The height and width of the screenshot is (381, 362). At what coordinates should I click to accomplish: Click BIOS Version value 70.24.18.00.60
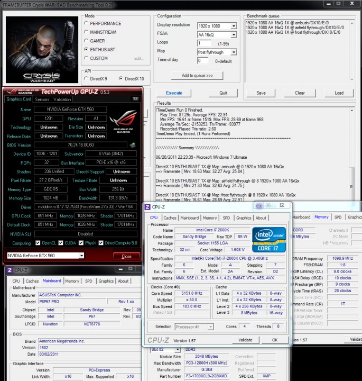[x=80, y=145]
